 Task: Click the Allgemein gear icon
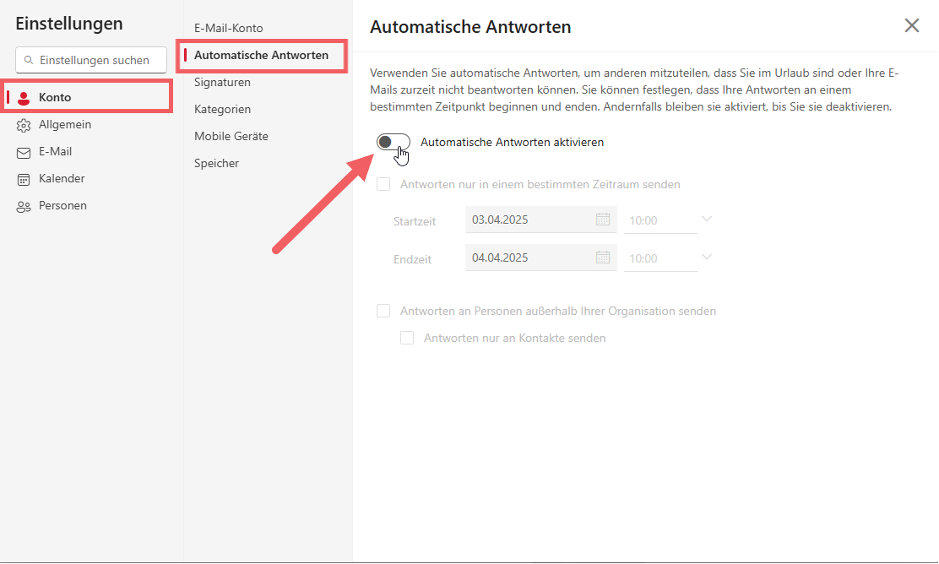click(x=24, y=125)
